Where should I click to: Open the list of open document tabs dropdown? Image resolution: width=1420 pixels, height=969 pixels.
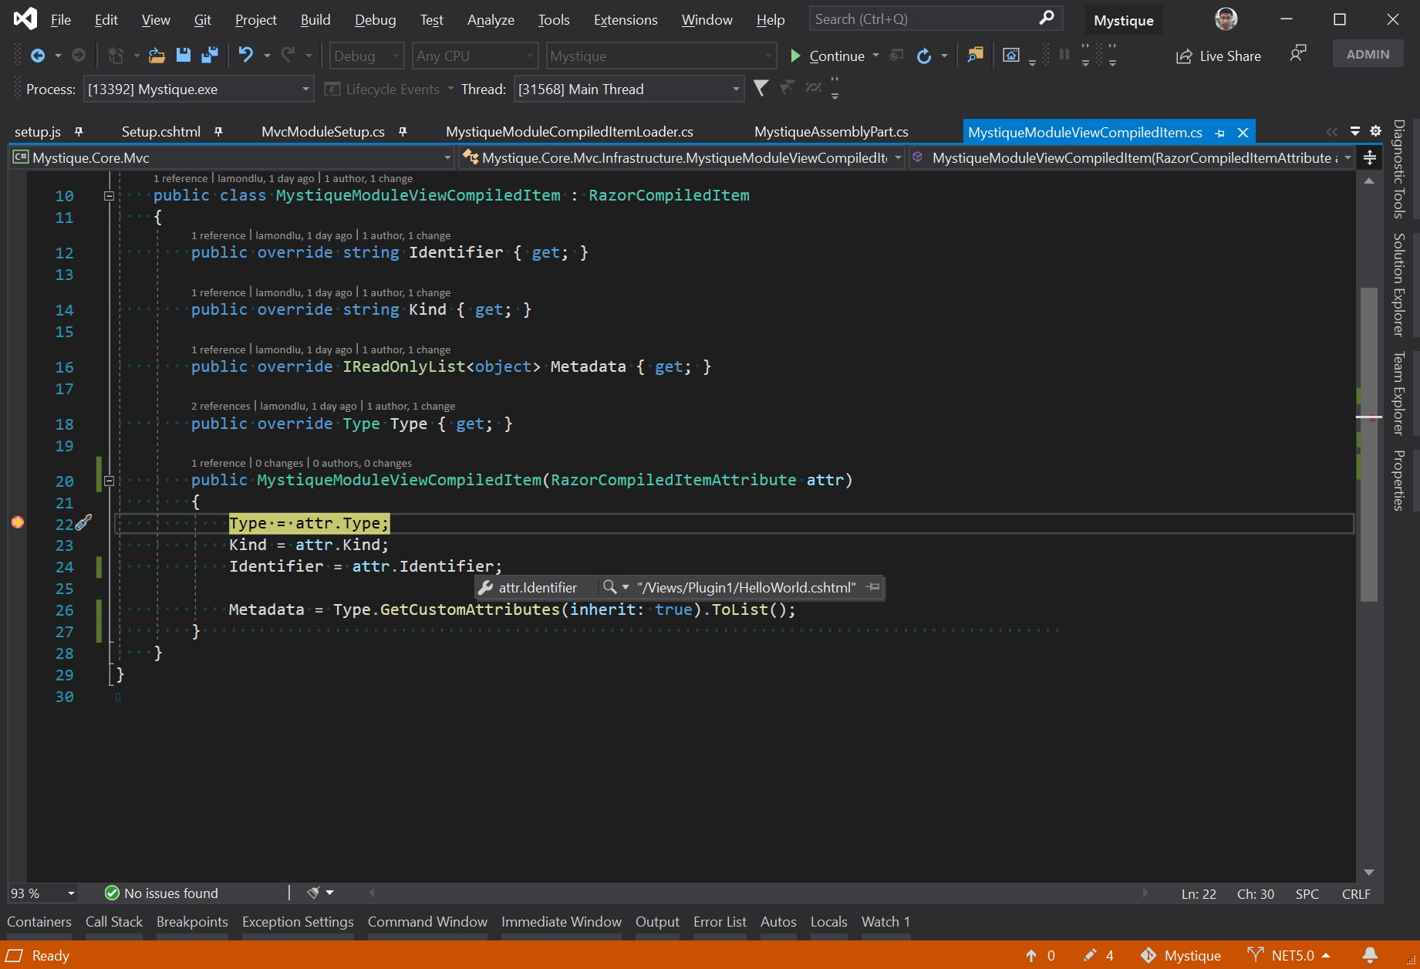pyautogui.click(x=1354, y=131)
